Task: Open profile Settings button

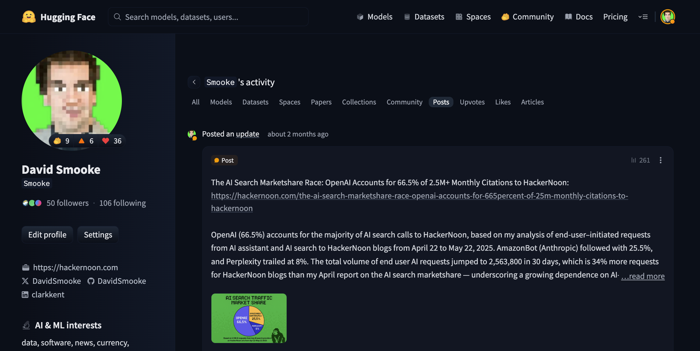Action: (x=98, y=235)
